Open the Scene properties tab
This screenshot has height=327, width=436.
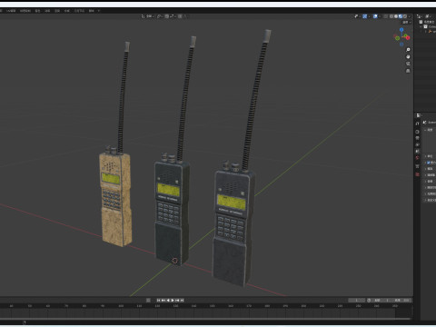[417, 151]
